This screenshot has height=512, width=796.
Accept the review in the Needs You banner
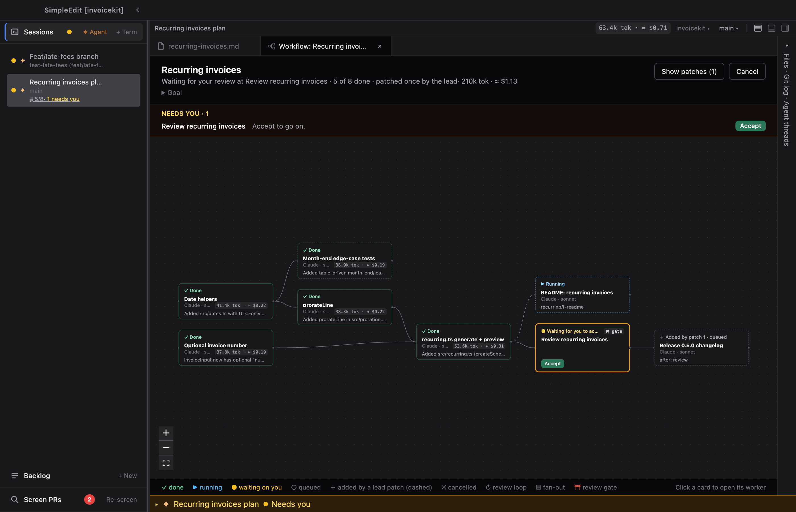750,126
